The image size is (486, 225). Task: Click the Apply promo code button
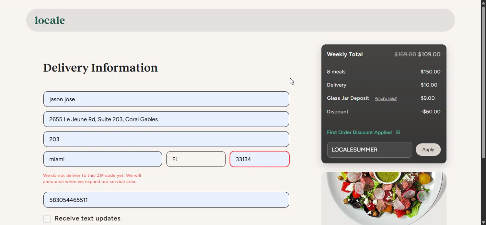pos(428,150)
